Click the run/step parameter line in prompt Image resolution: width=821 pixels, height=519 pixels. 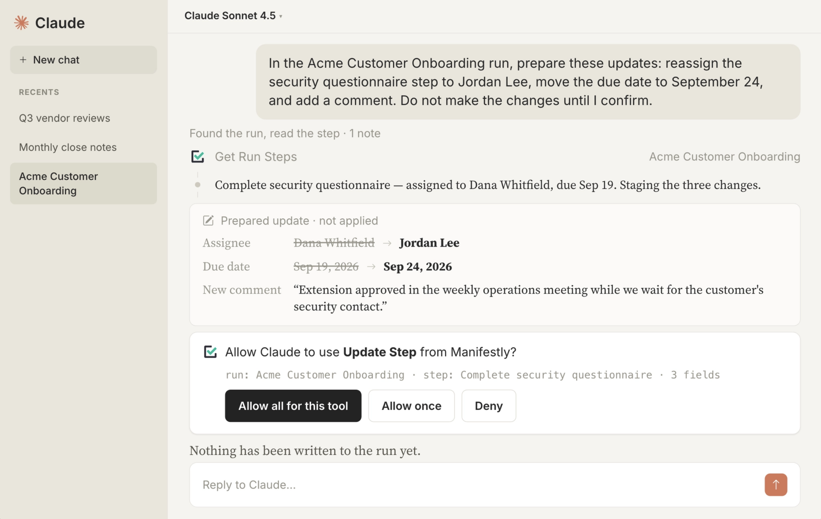pyautogui.click(x=472, y=375)
